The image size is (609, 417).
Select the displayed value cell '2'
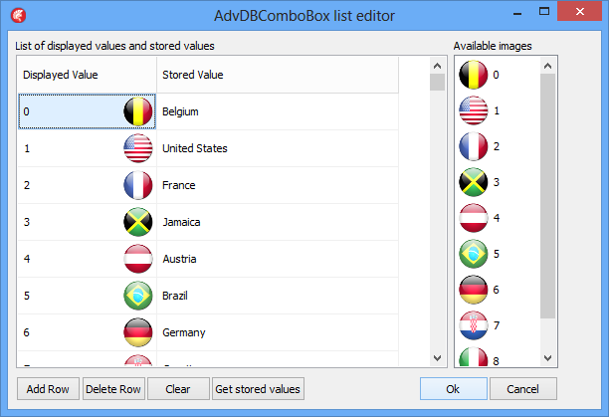tap(87, 185)
